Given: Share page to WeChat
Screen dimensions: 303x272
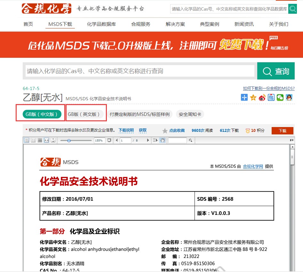Looking at the screenshot, I should [x=280, y=98].
